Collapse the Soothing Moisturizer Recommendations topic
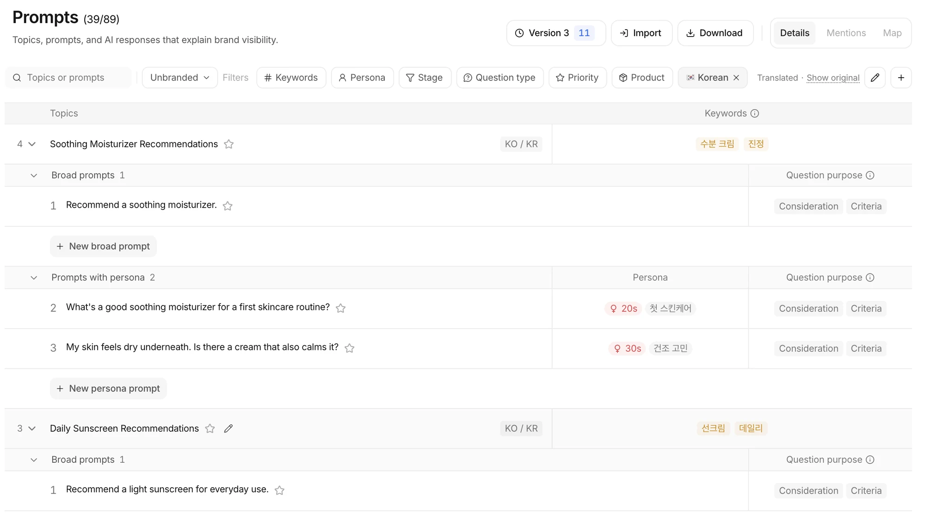The image size is (925, 515). [32, 144]
